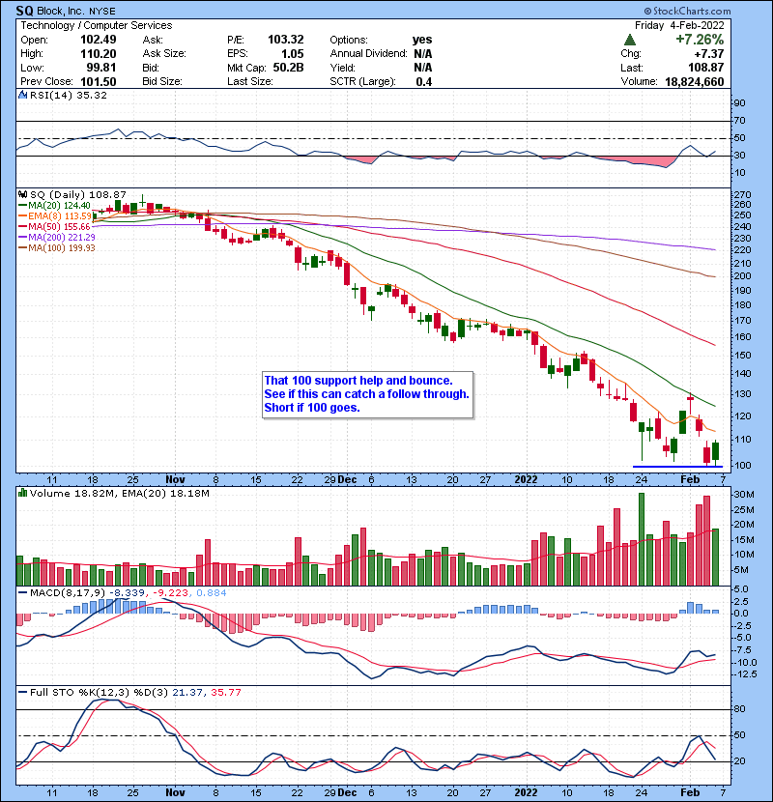Click the Mkt Cap value 50.2B
Image resolution: width=773 pixels, height=802 pixels.
tap(289, 68)
